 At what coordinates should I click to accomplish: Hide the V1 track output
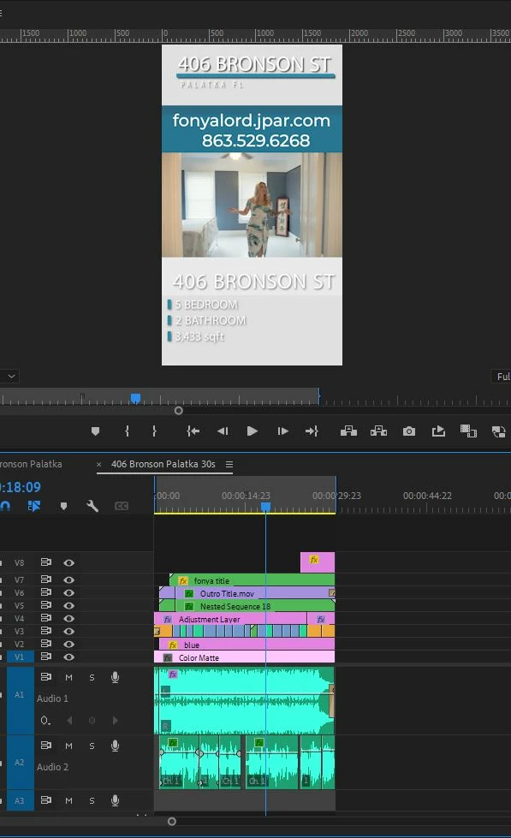[69, 657]
